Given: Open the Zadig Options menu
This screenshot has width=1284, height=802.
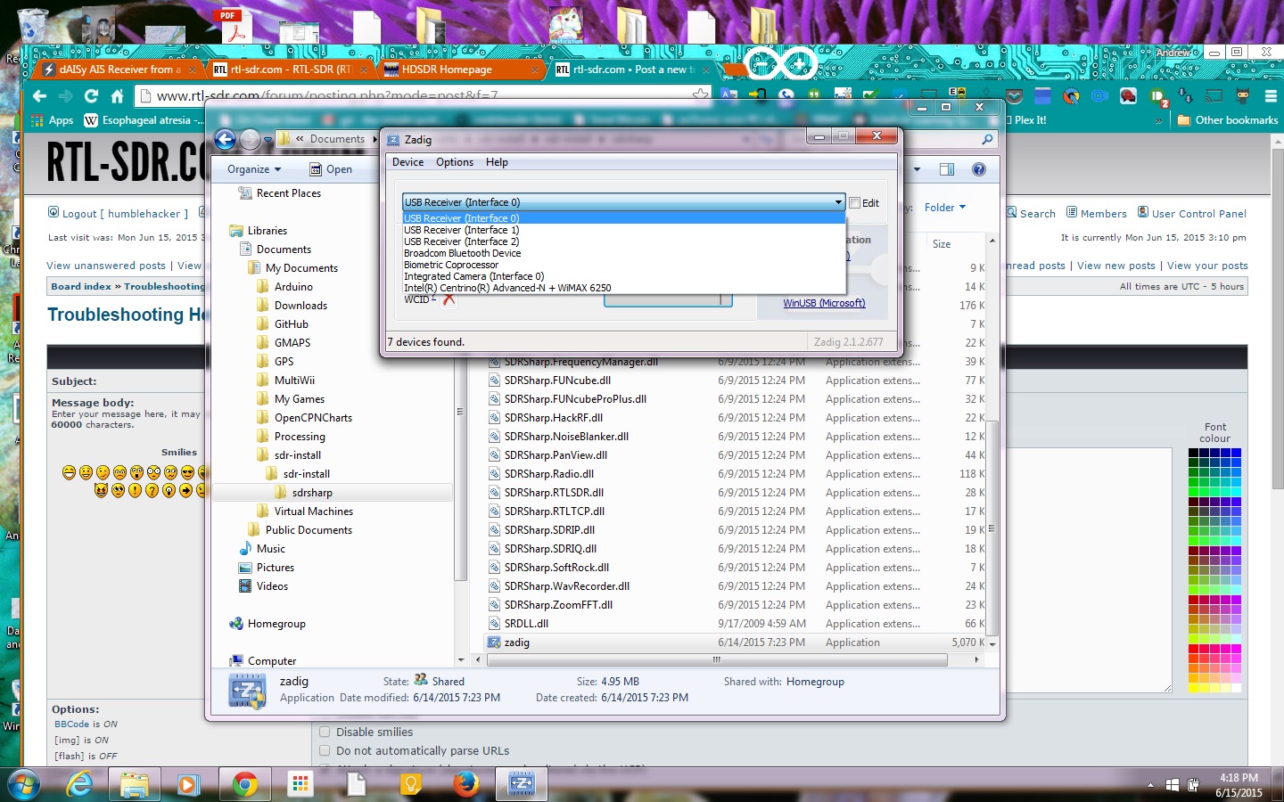Looking at the screenshot, I should coord(455,162).
